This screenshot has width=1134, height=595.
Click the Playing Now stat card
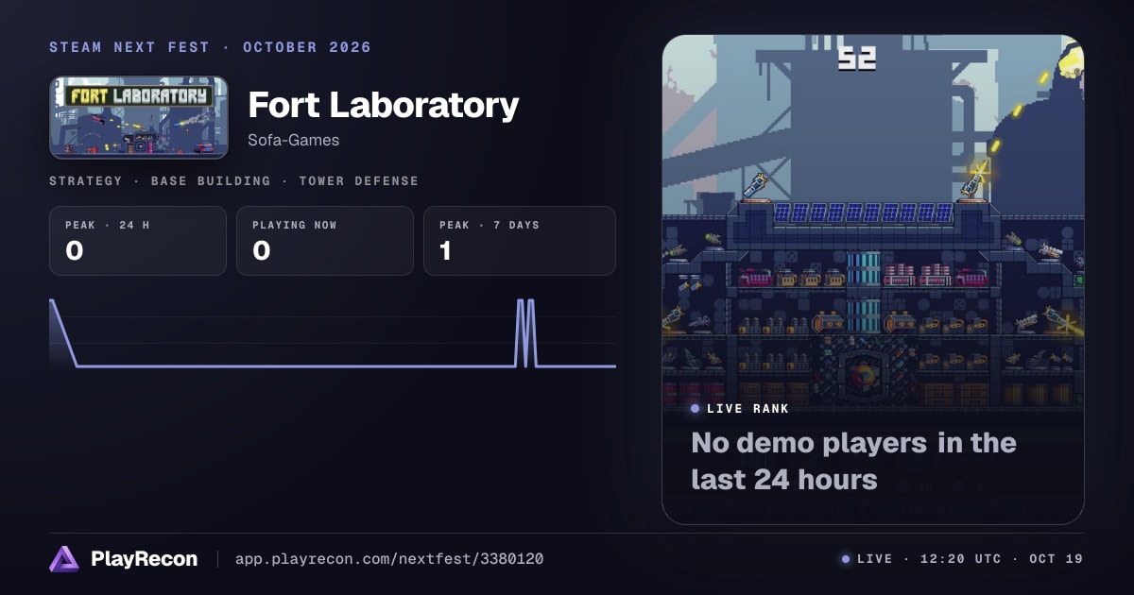(324, 241)
